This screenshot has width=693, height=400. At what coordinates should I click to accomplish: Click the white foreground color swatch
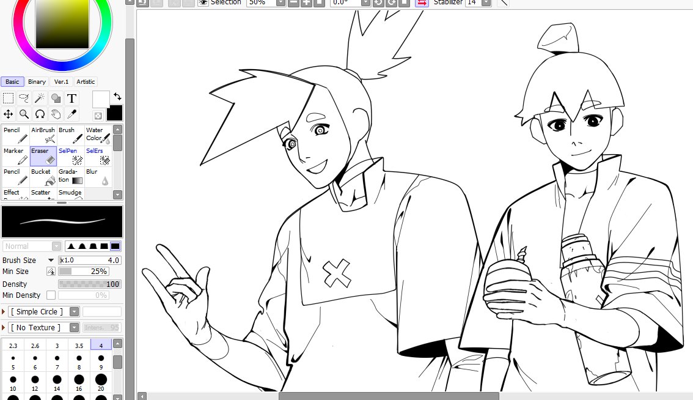pos(101,100)
